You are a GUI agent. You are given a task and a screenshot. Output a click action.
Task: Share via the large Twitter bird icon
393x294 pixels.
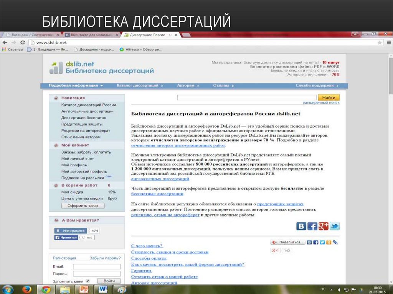pos(334,226)
